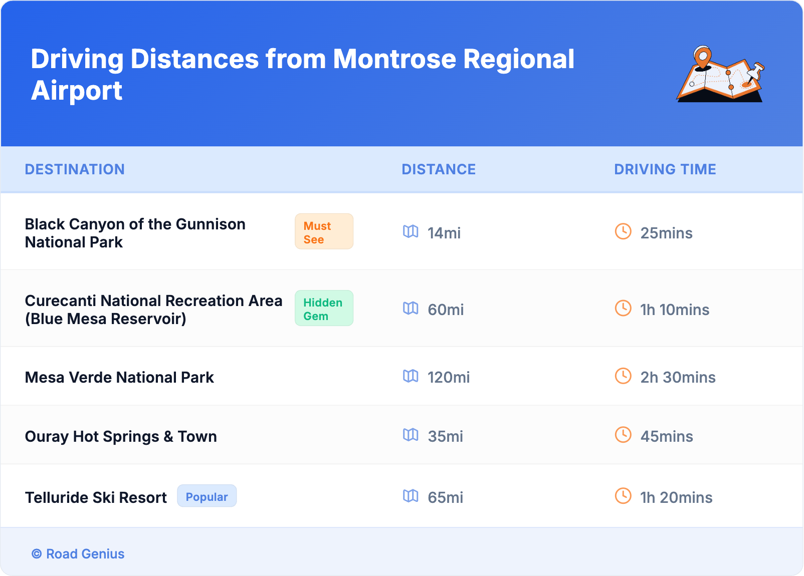Click the map icon beside 65mi

click(x=411, y=496)
